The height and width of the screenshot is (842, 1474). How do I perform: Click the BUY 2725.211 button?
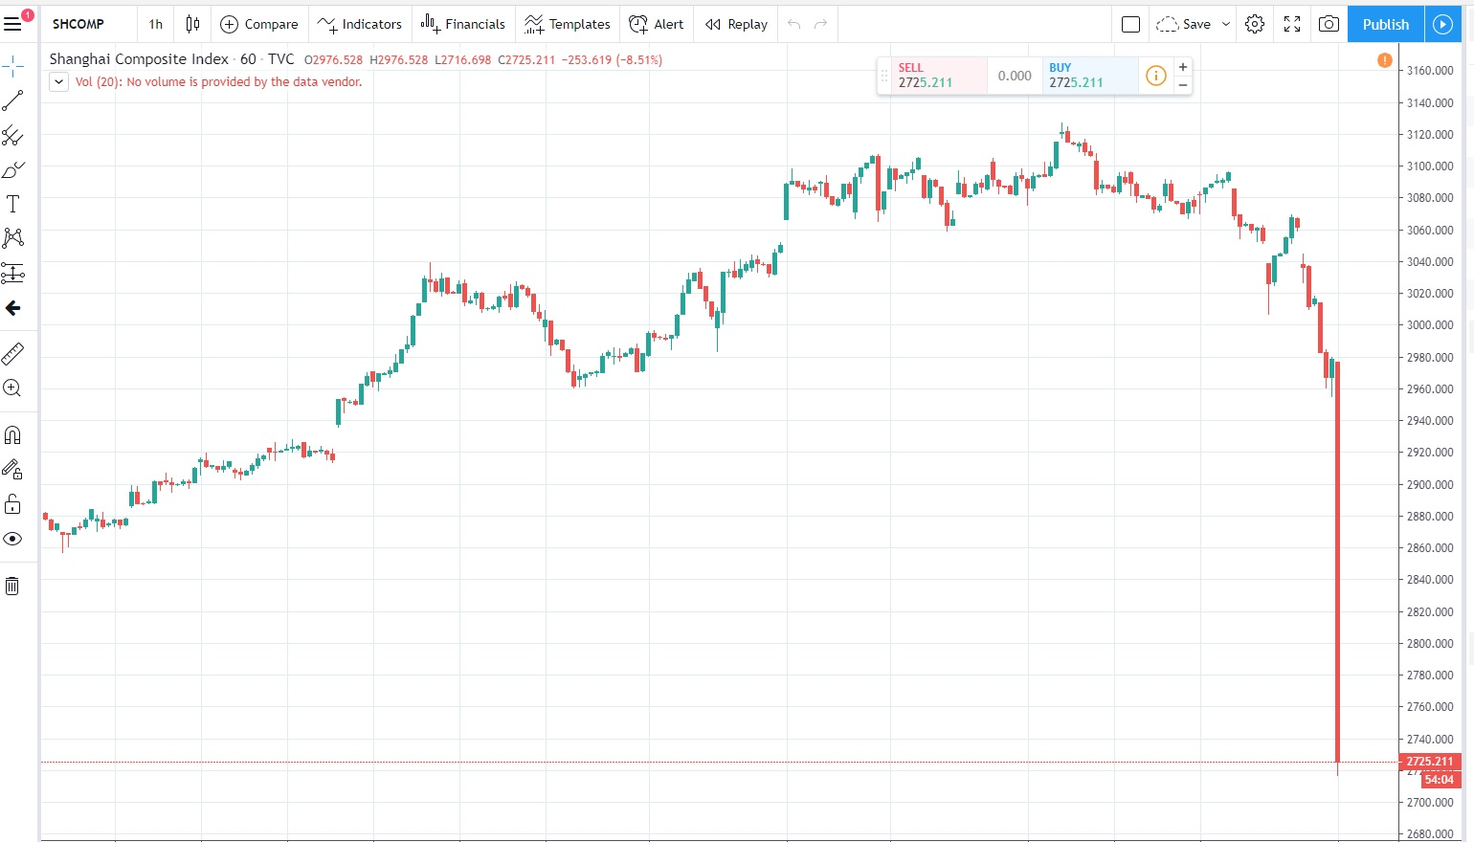click(x=1090, y=76)
